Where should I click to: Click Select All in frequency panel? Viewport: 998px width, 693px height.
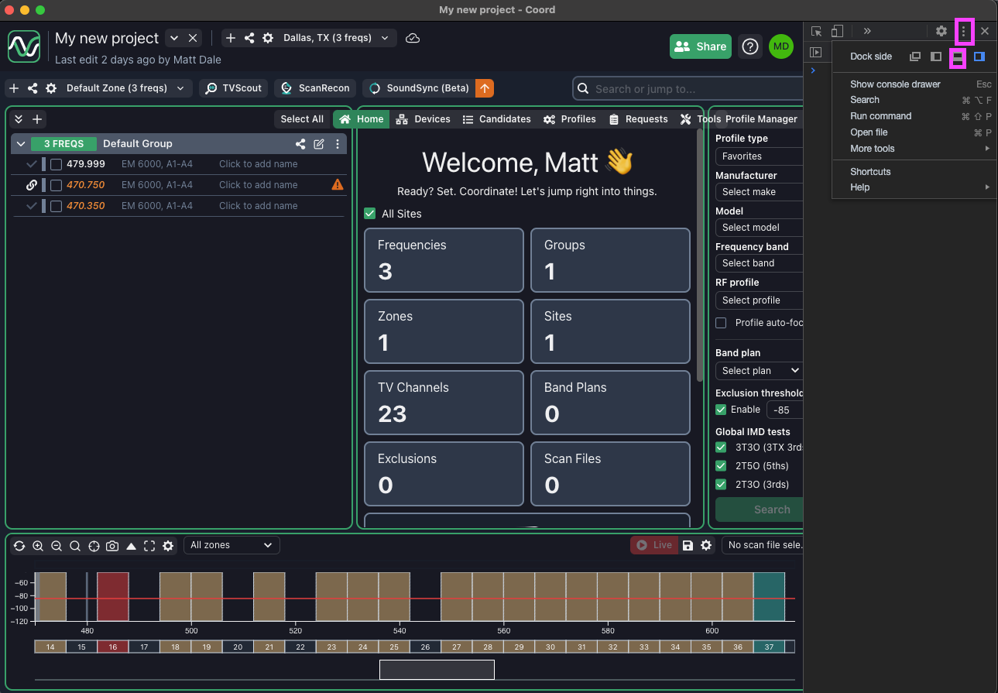tap(302, 119)
